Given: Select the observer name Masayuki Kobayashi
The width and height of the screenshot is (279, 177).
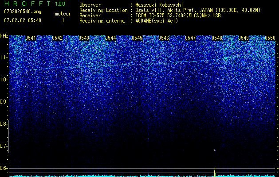Looking at the screenshot, I should click(159, 5).
